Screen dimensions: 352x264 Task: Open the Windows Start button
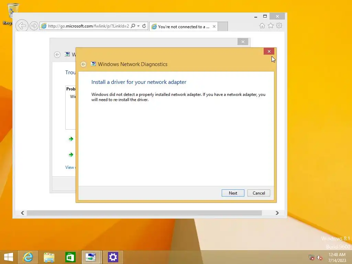pyautogui.click(x=9, y=257)
